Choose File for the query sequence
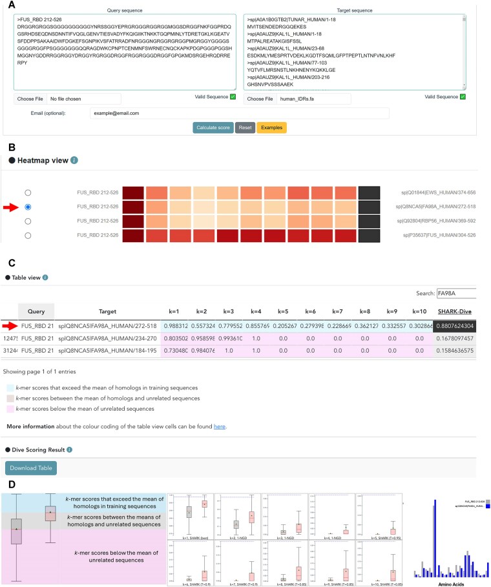The image size is (491, 587). coord(30,99)
